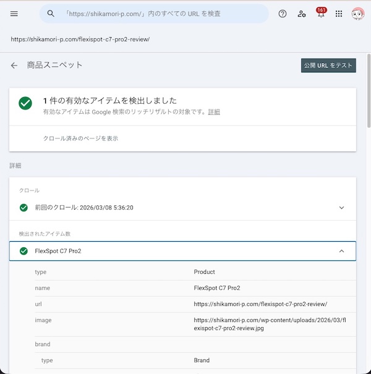The image size is (371, 374).
Task: Click the search magnifier icon
Action: click(x=51, y=14)
